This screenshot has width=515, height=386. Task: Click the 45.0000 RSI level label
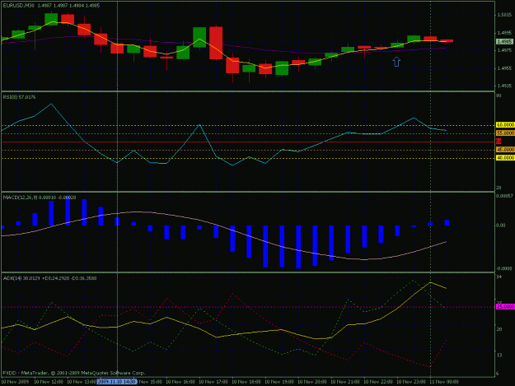point(505,150)
